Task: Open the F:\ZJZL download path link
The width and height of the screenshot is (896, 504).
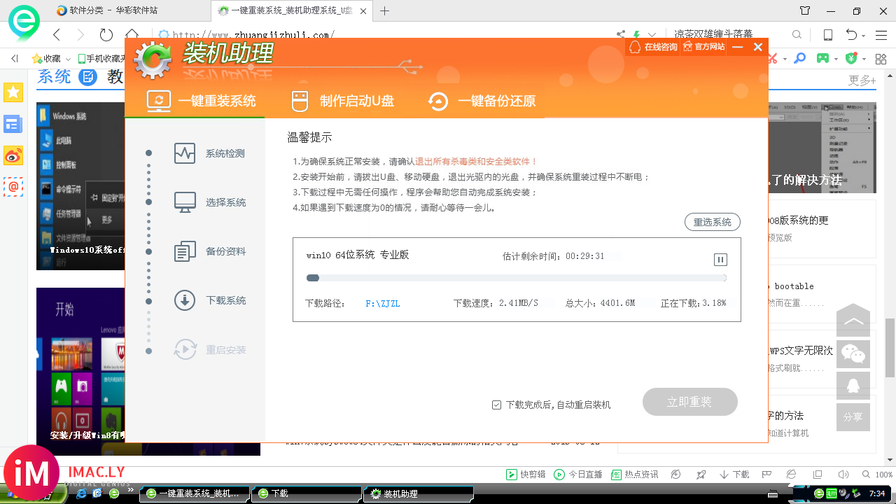Action: 383,303
